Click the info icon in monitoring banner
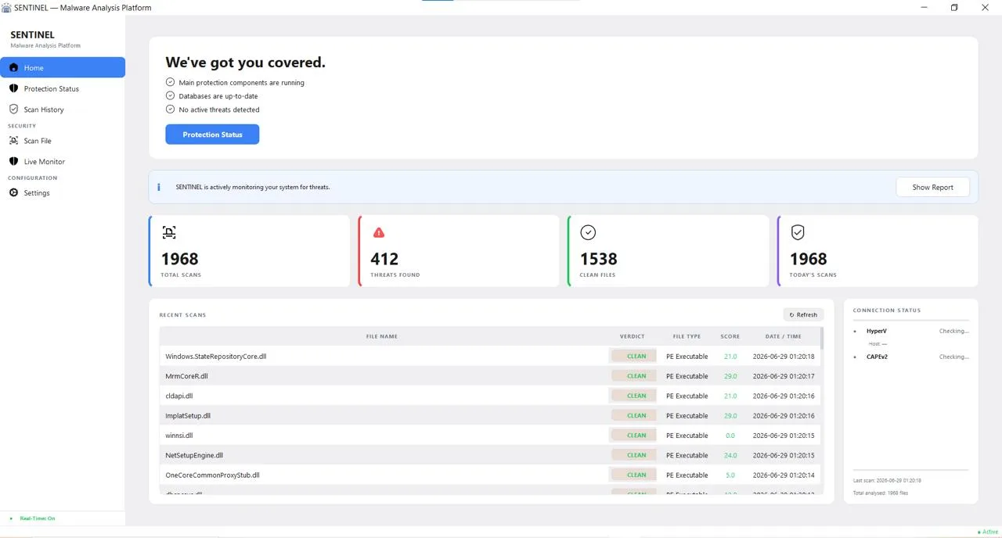 coord(159,187)
